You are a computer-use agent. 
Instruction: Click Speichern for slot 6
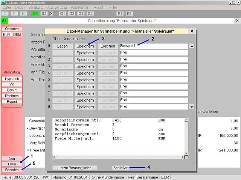85,87
